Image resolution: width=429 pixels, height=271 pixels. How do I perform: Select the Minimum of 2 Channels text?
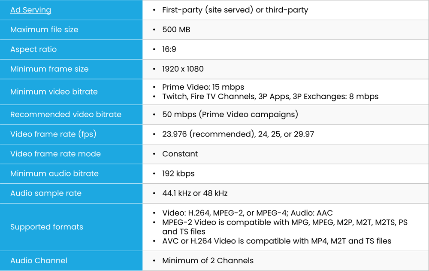pos(208,261)
